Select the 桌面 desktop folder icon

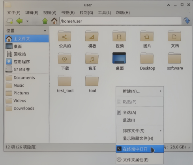[119, 58]
